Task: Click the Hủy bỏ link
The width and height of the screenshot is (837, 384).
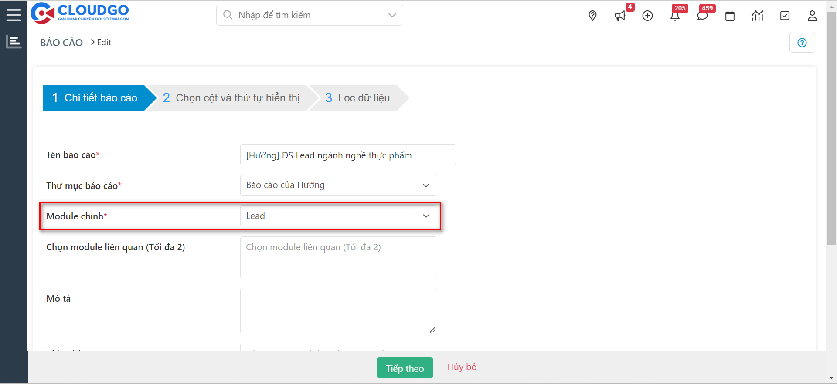Action: tap(462, 367)
